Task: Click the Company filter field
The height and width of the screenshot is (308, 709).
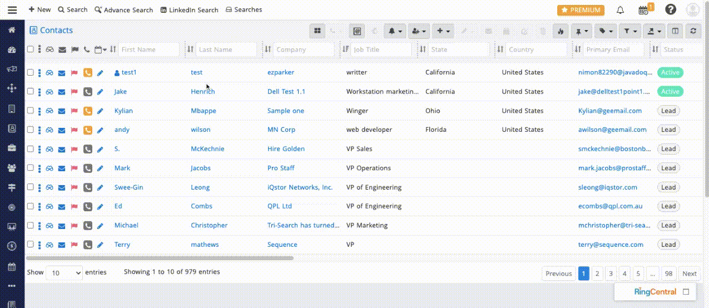Action: 304,49
